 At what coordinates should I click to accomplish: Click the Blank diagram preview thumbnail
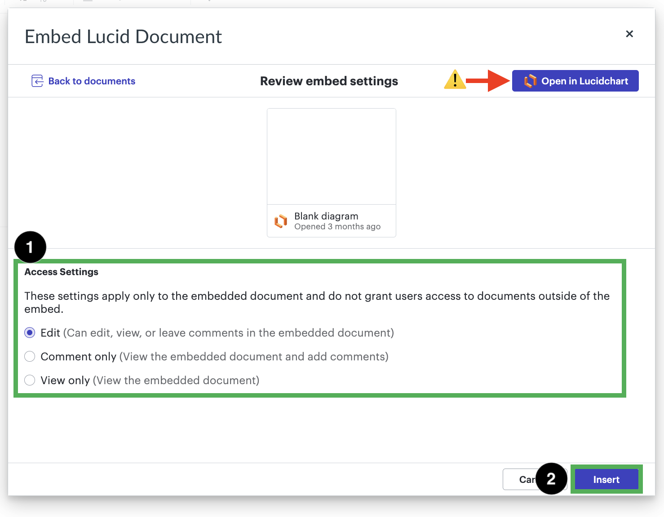pos(332,157)
